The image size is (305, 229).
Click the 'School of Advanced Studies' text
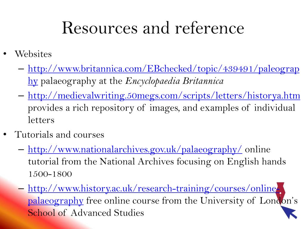pos(86,213)
